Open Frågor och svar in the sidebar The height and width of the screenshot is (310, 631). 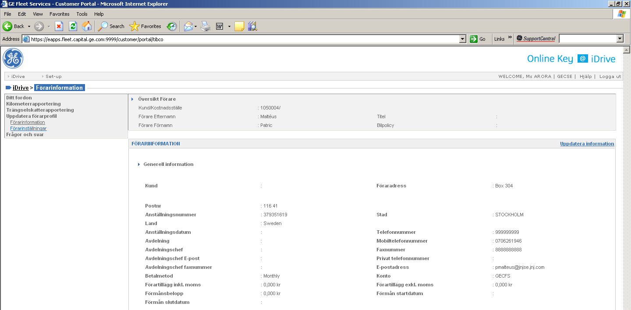click(25, 134)
